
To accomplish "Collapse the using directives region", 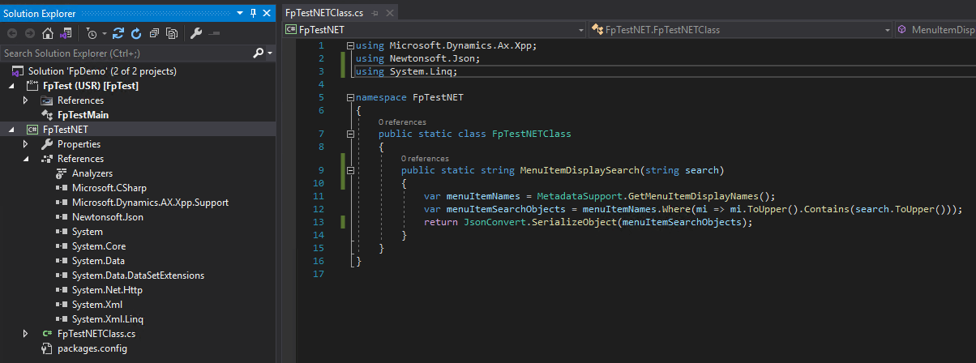I will (x=350, y=46).
